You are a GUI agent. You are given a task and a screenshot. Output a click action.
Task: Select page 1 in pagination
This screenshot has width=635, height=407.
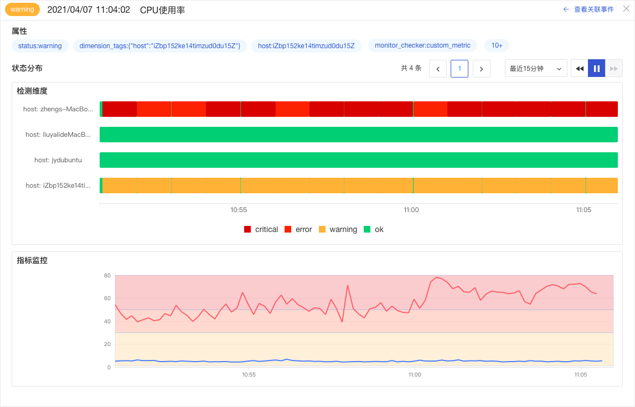[460, 69]
